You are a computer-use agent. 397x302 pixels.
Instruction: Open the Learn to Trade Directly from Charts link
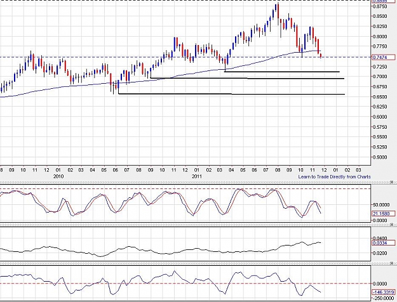pyautogui.click(x=334, y=177)
